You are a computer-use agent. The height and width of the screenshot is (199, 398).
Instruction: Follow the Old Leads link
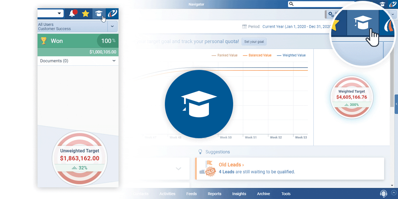(x=231, y=165)
